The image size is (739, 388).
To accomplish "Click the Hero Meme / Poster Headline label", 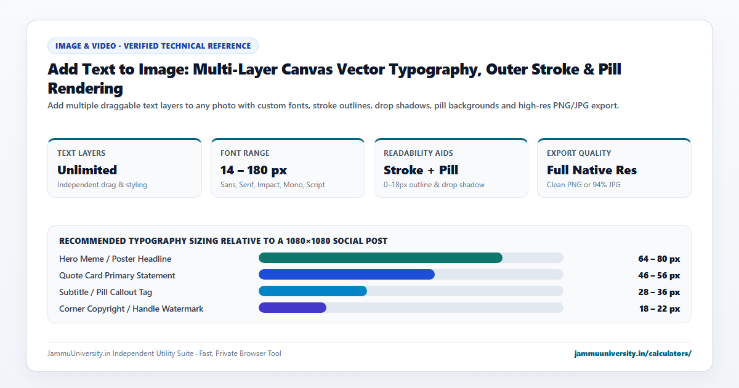I will pyautogui.click(x=115, y=259).
